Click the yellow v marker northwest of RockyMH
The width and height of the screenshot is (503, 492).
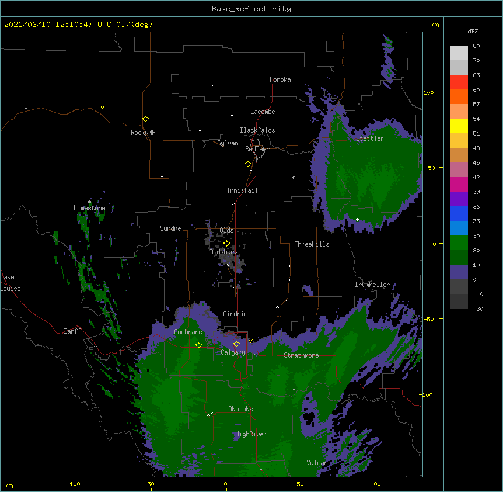102,108
